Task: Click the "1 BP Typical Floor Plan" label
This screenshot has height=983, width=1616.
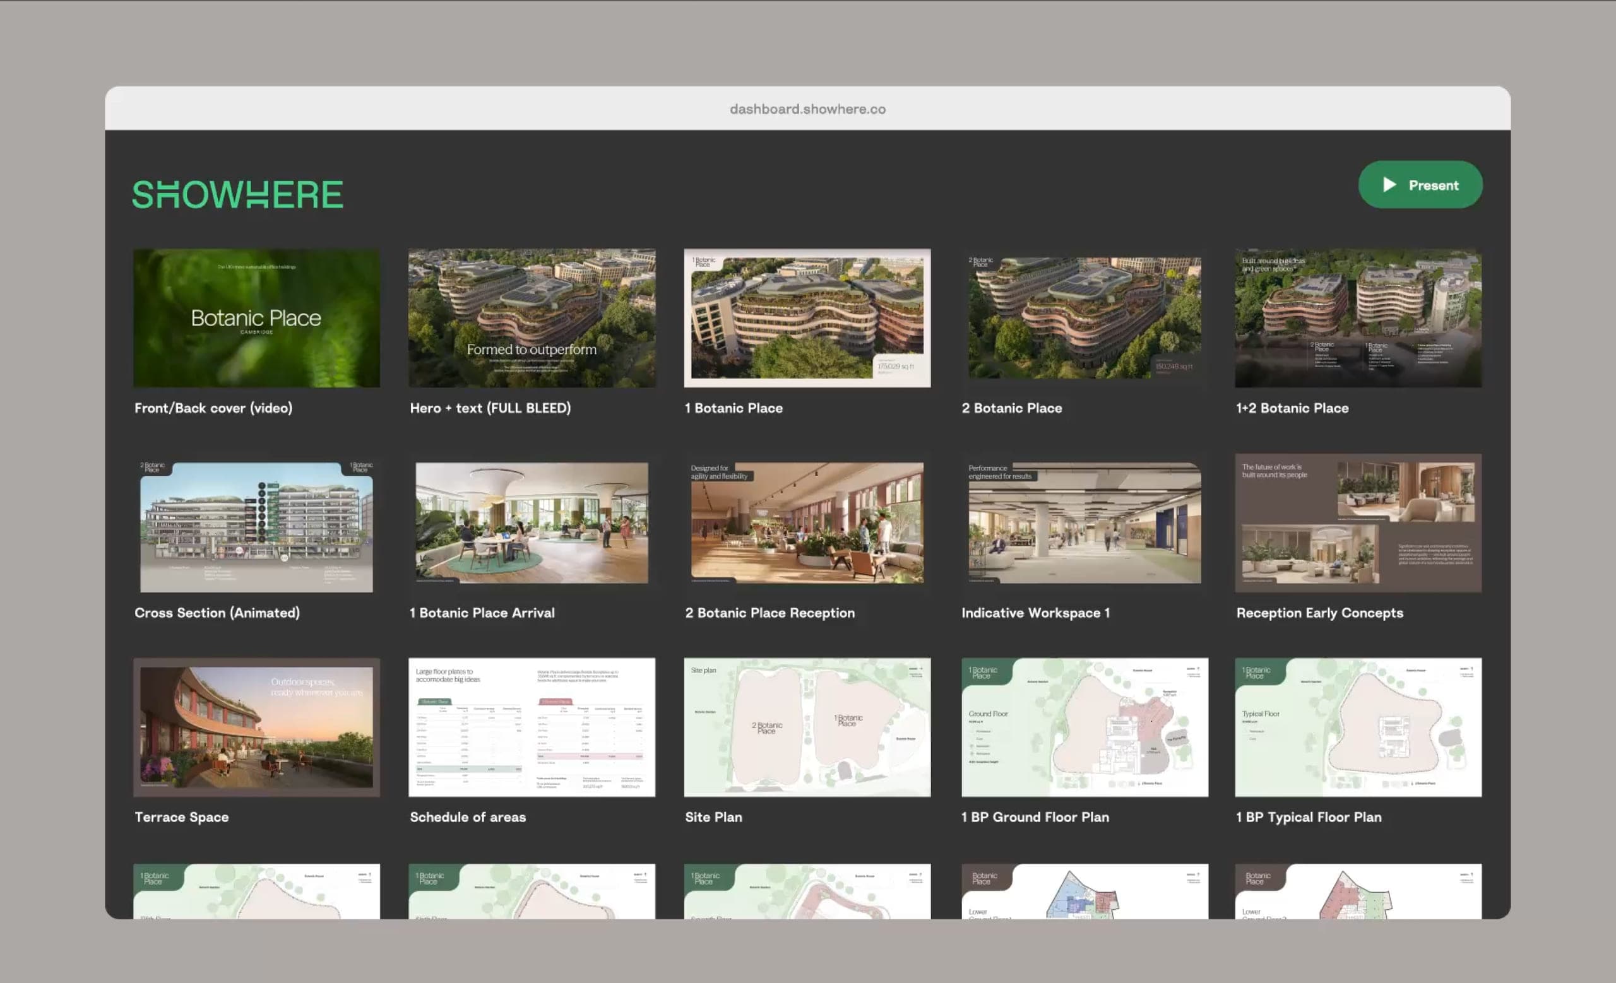Action: pyautogui.click(x=1309, y=817)
